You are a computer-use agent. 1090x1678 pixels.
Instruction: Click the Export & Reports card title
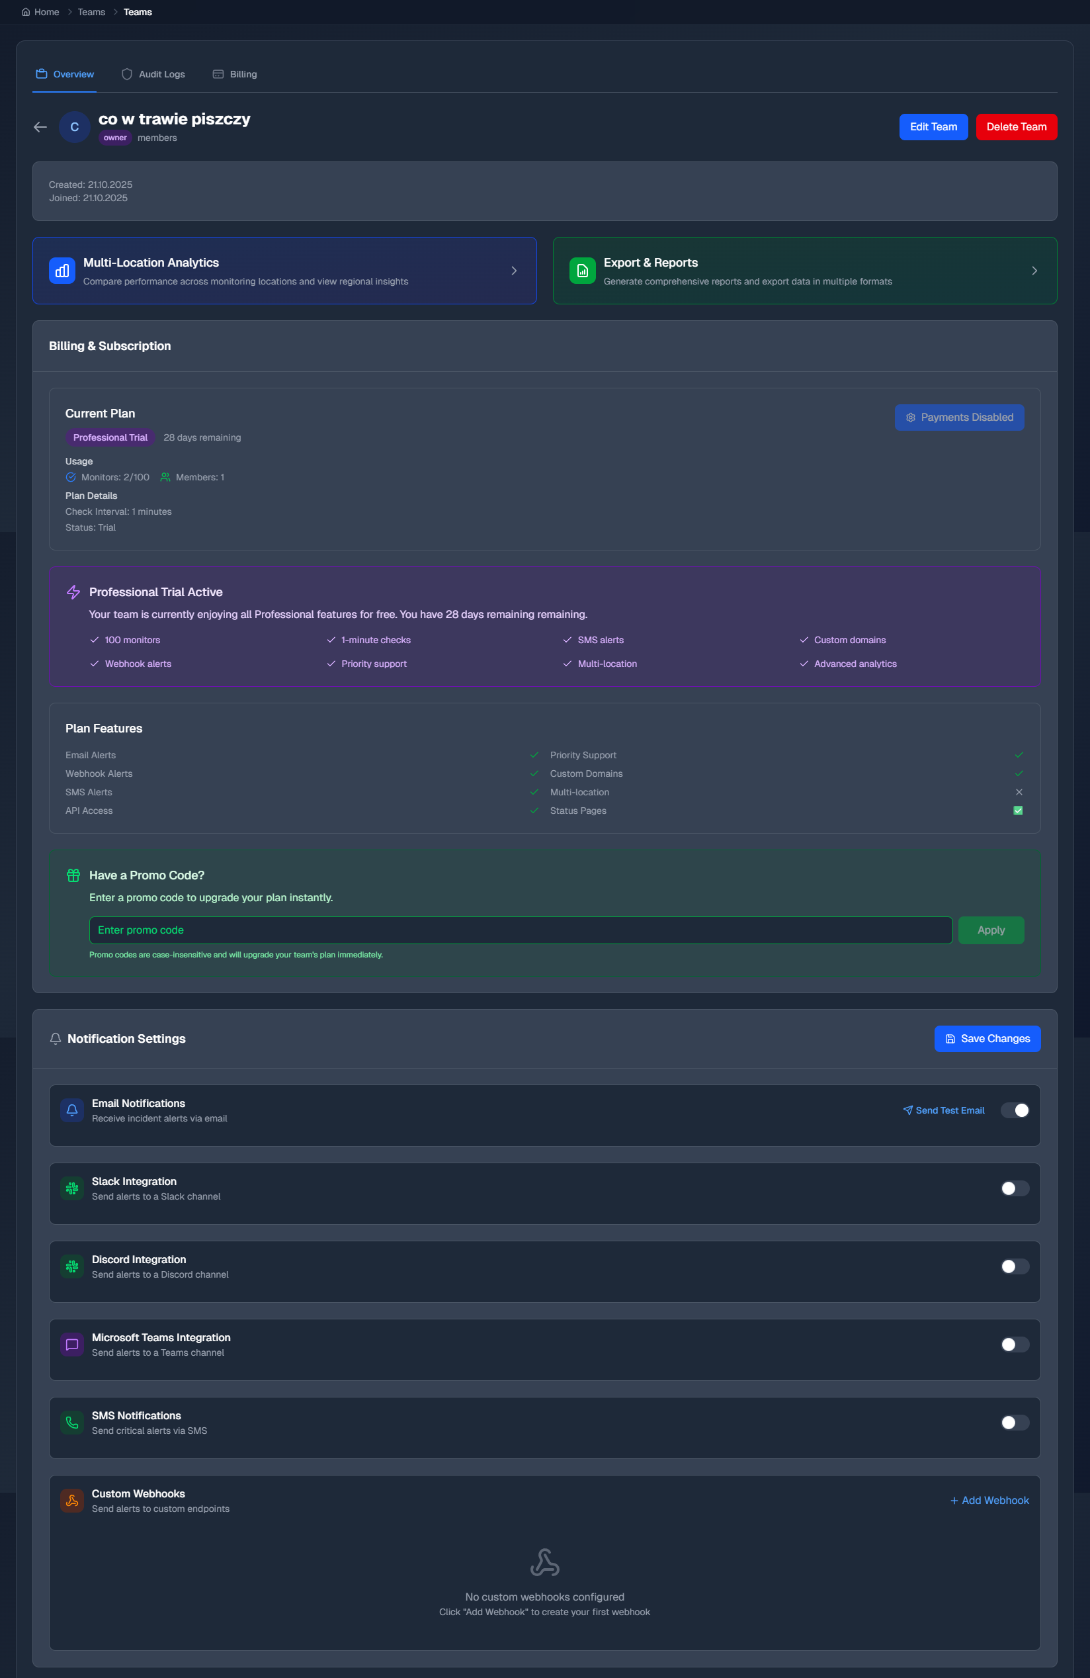click(x=650, y=262)
